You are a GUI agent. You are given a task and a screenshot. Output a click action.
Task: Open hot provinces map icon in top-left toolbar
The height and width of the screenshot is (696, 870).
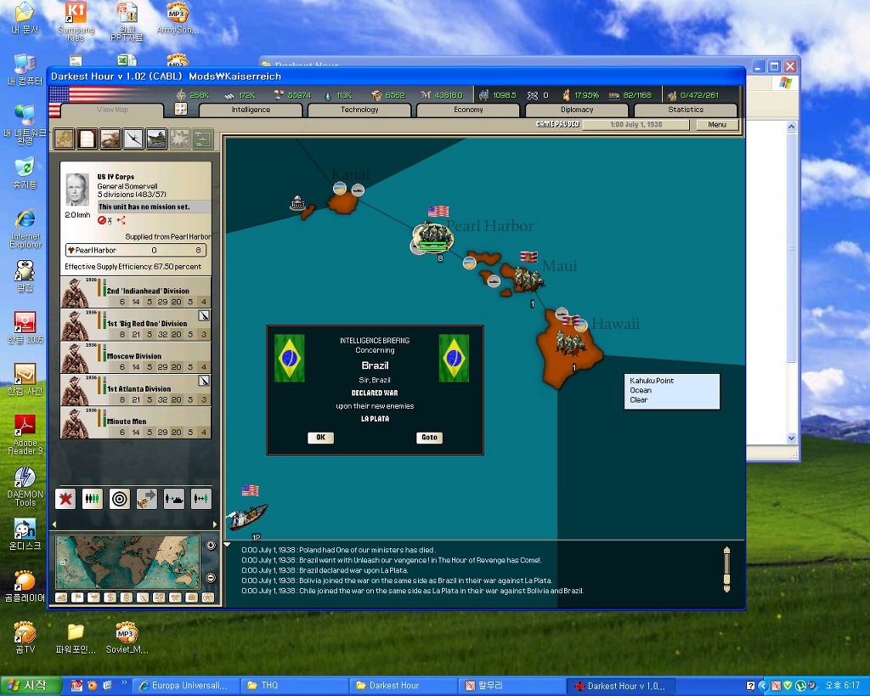64,139
